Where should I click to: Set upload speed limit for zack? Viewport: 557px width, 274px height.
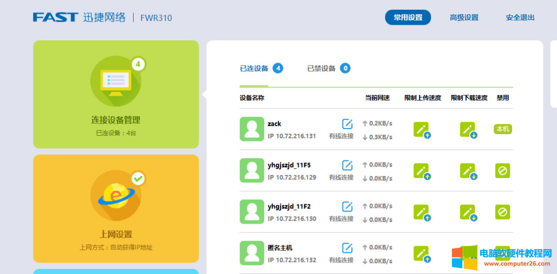click(421, 130)
